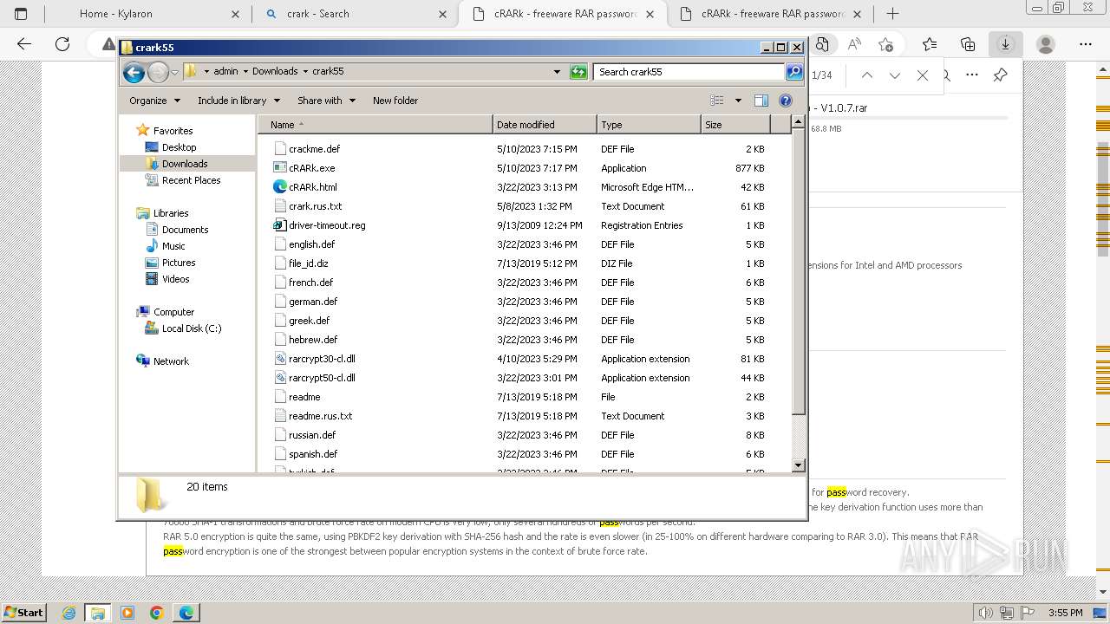Reload the Edge browser page
The width and height of the screenshot is (1110, 624).
[x=62, y=44]
